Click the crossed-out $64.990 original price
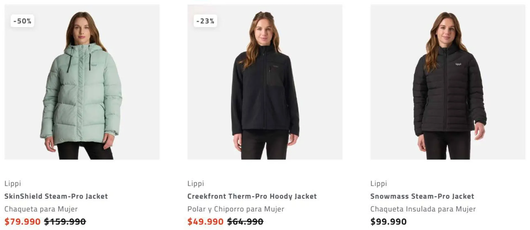Image resolution: width=530 pixels, height=230 pixels. (245, 221)
